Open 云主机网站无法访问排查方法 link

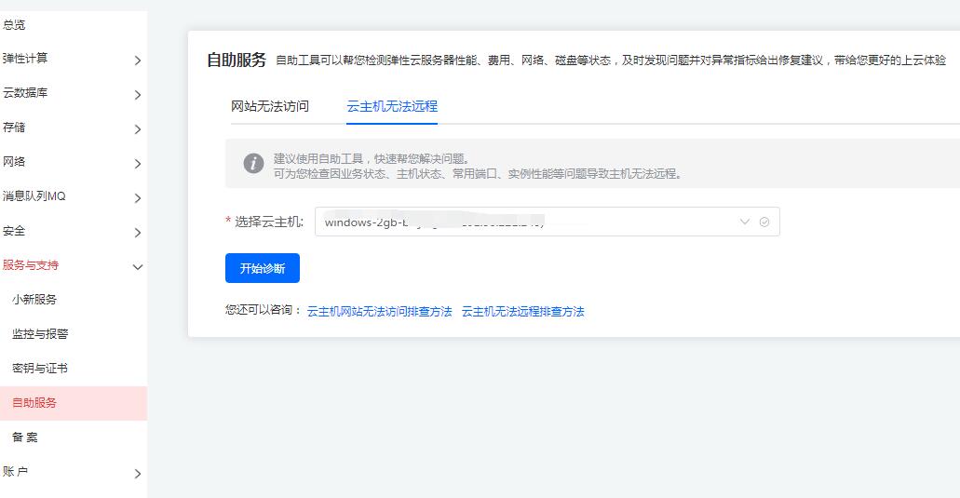tap(380, 312)
